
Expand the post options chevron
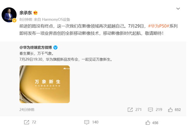tap(178, 9)
